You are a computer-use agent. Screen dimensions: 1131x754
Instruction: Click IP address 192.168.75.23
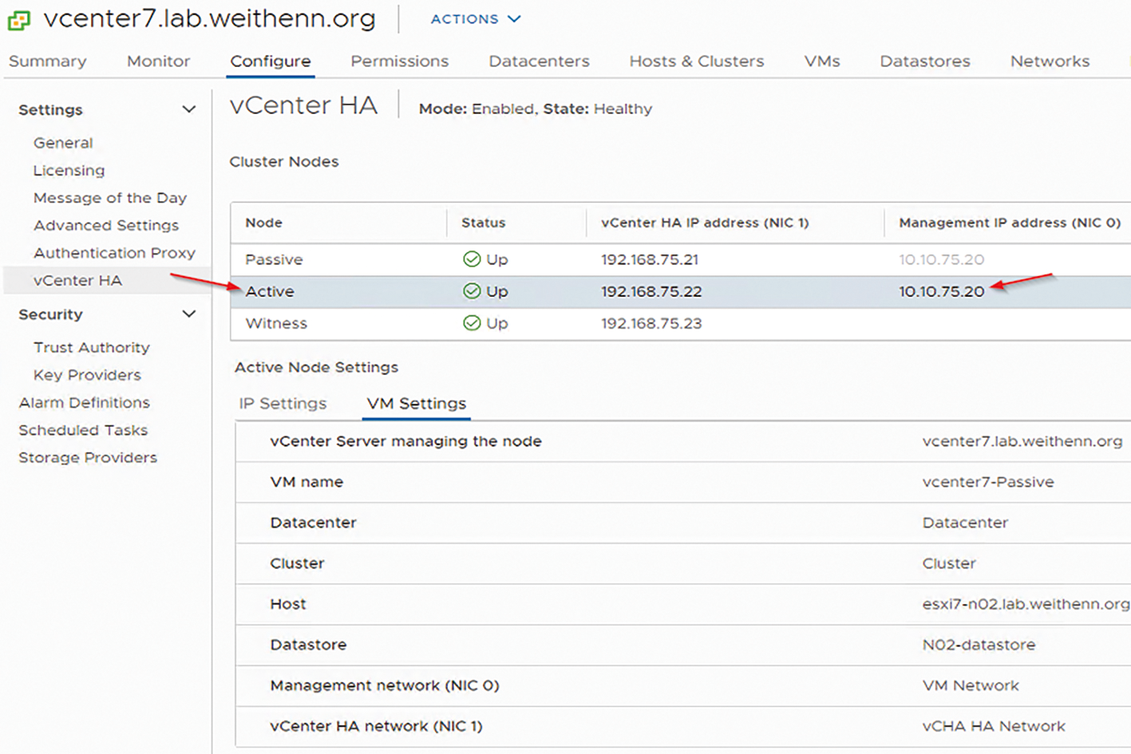651,323
